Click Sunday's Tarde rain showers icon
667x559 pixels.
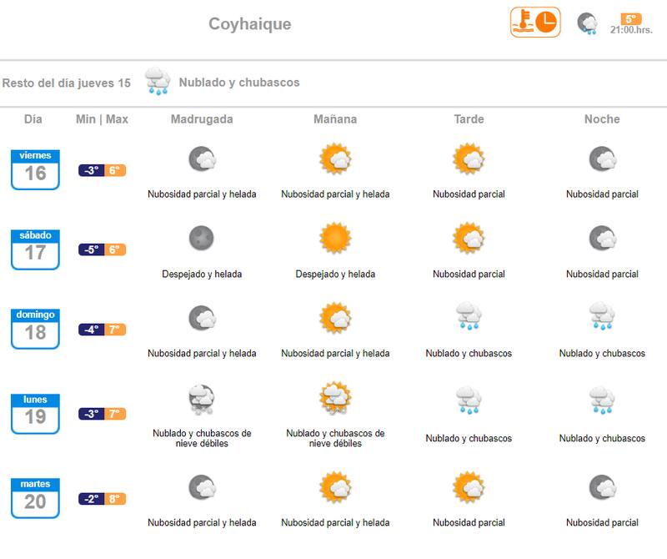coord(469,318)
